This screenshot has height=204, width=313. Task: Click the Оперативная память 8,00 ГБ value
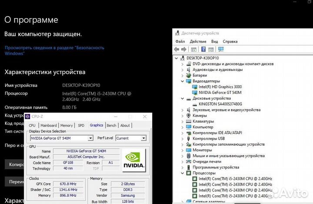pyautogui.click(x=69, y=107)
